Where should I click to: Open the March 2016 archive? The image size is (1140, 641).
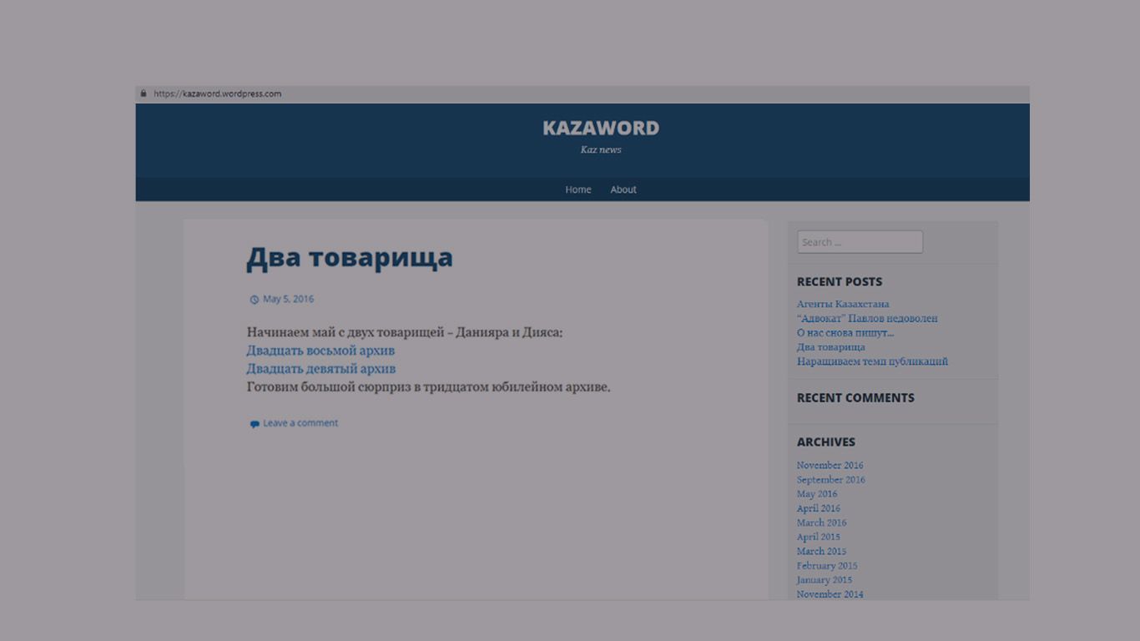pos(822,522)
